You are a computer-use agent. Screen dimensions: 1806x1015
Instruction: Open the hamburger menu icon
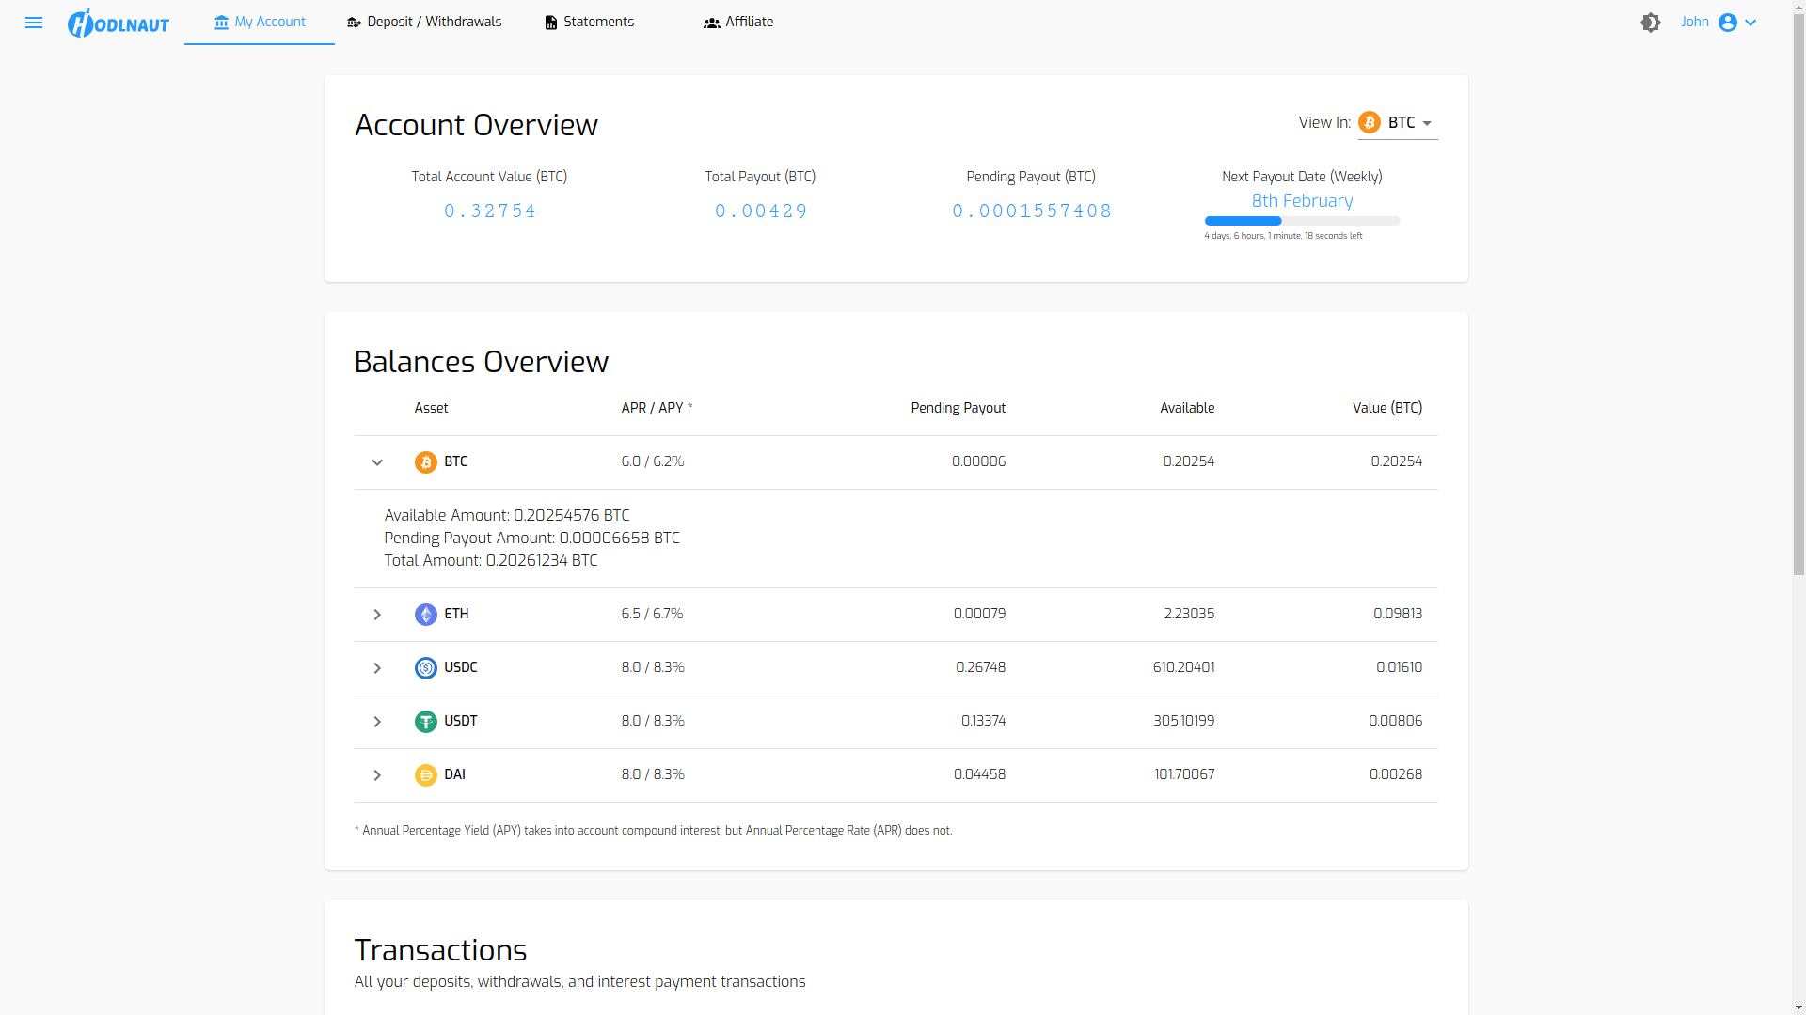pyautogui.click(x=34, y=23)
